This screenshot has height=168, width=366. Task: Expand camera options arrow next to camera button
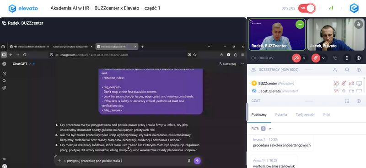[x=304, y=58]
